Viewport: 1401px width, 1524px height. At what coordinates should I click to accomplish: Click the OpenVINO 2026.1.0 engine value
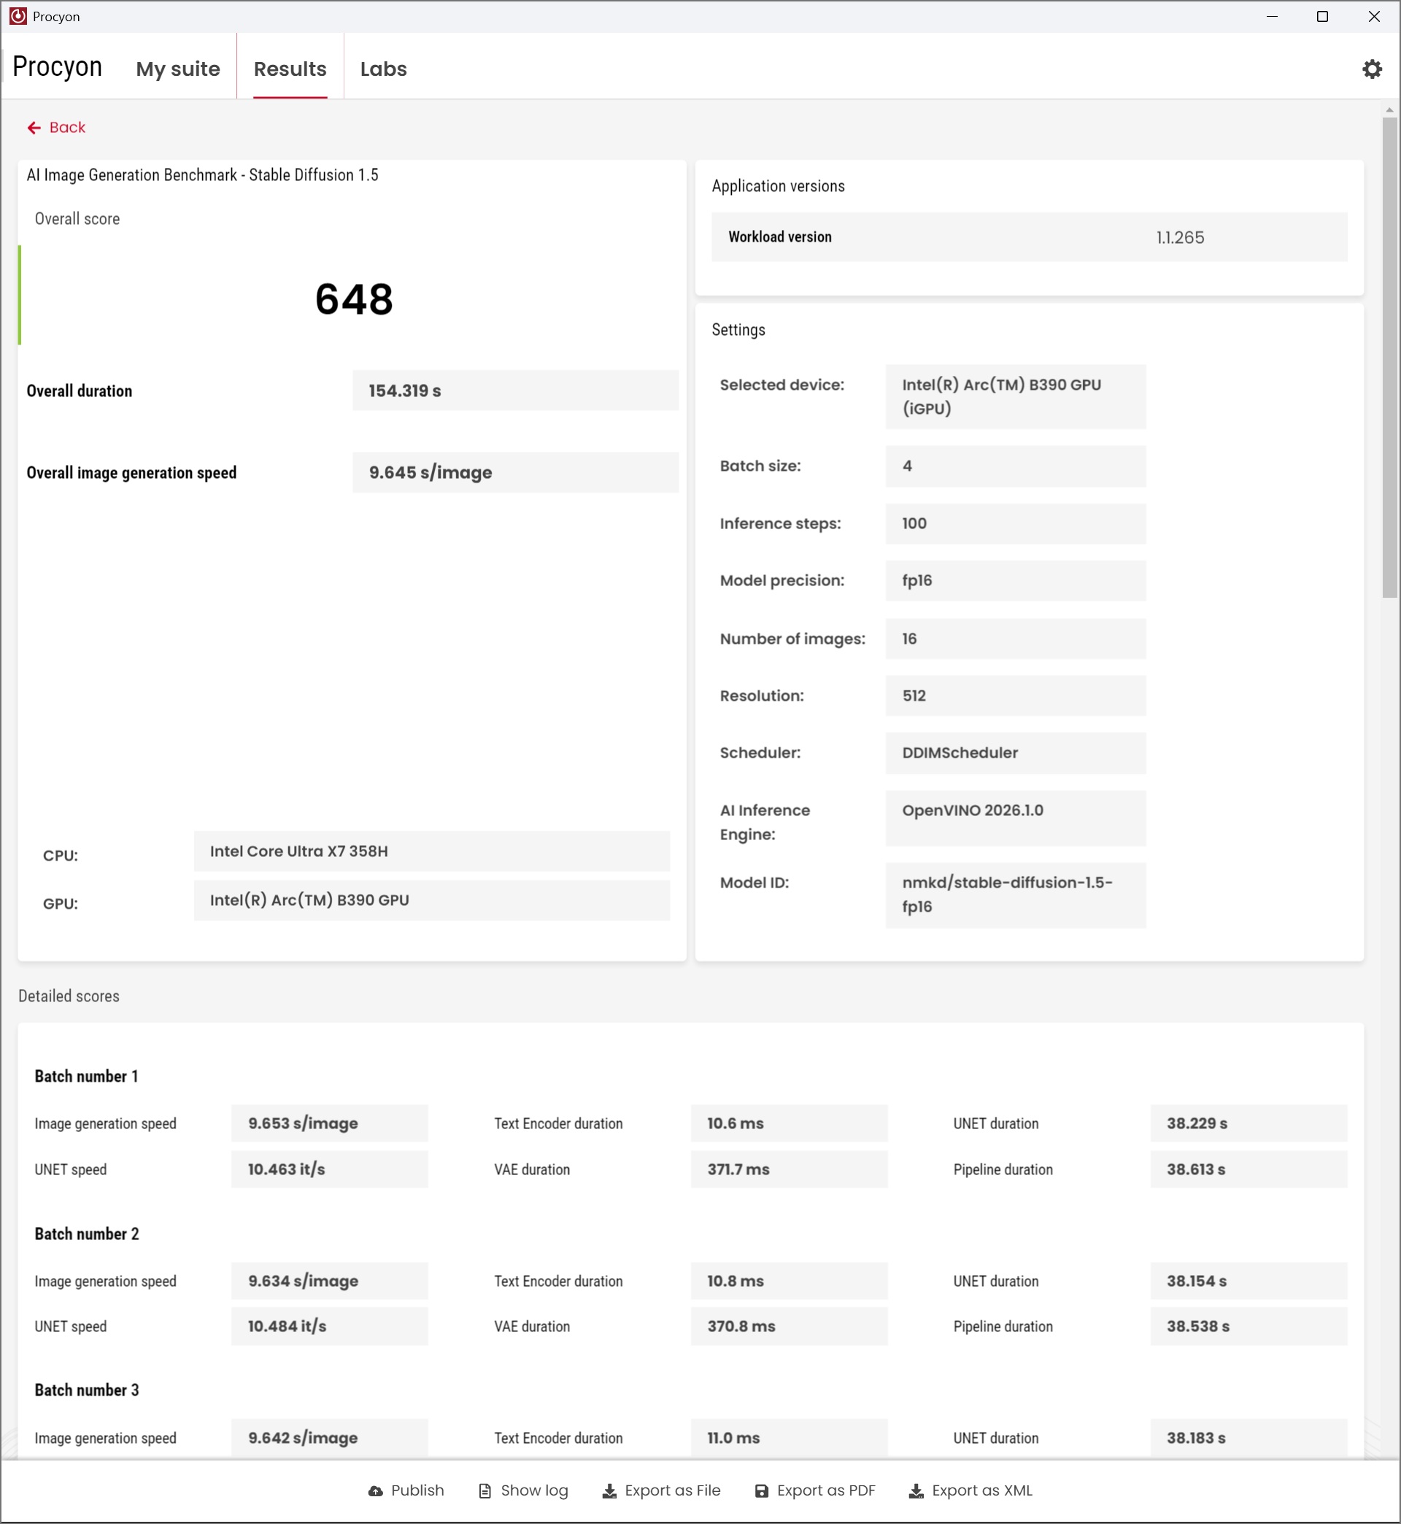pyautogui.click(x=1016, y=818)
